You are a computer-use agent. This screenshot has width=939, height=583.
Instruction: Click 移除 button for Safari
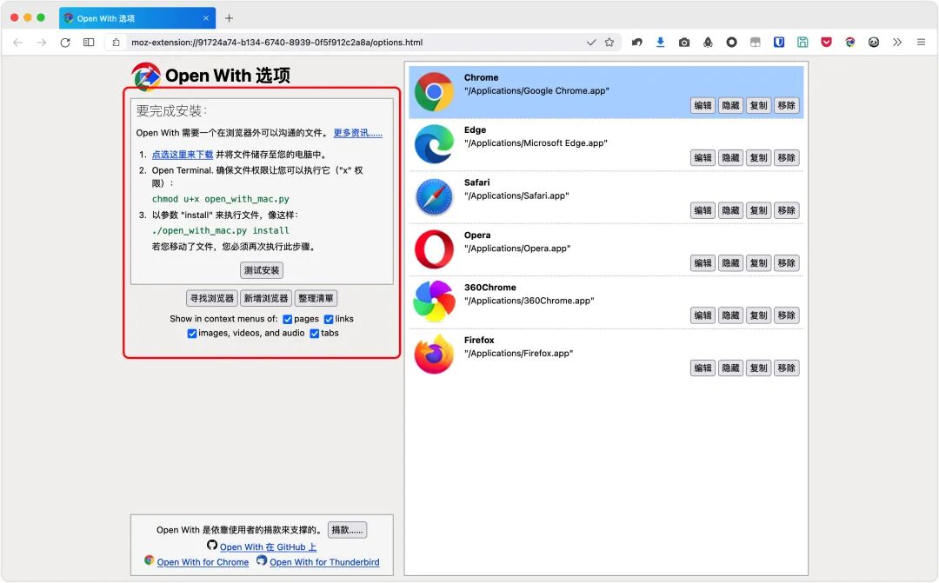pyautogui.click(x=786, y=210)
